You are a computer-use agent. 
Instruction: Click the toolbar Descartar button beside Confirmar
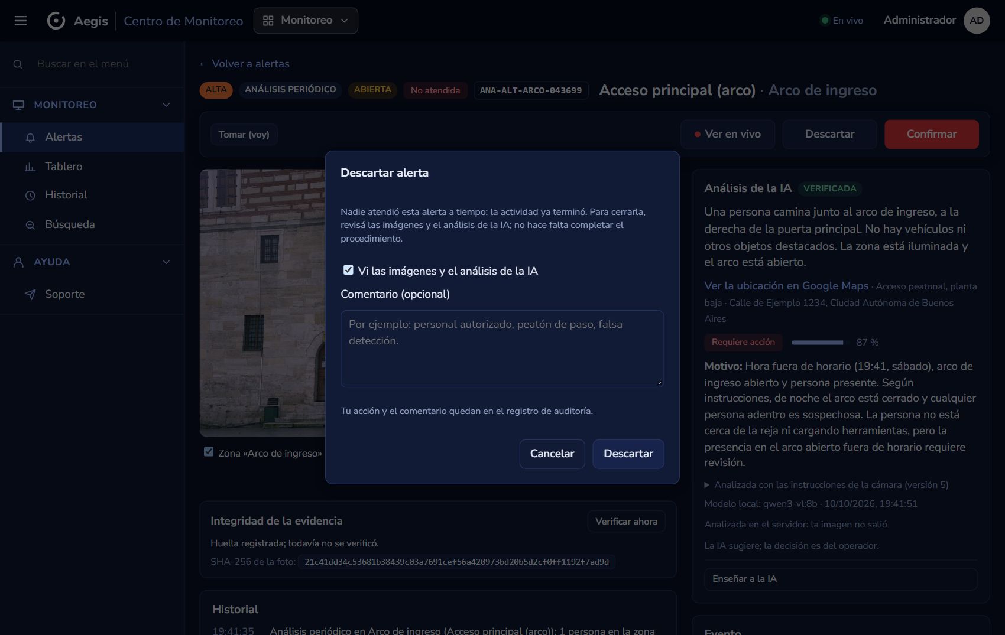click(x=829, y=134)
